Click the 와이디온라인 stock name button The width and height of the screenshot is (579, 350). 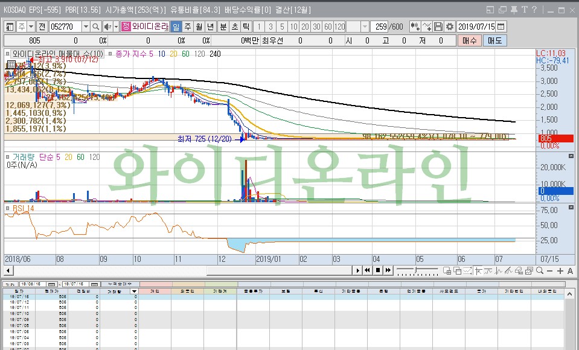pos(145,27)
